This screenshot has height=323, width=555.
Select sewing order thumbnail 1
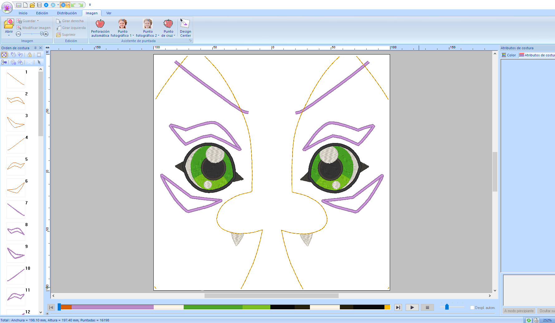coord(16,78)
